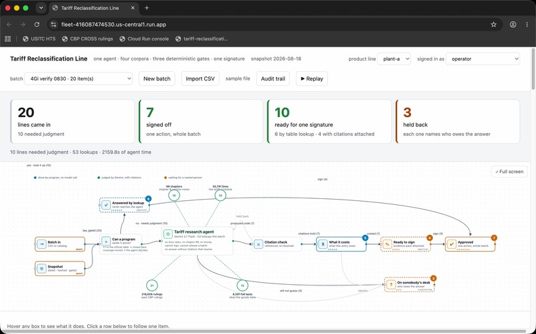Click the orange 3 badge on On somebody's desk
536x334 pixels.
(434, 278)
